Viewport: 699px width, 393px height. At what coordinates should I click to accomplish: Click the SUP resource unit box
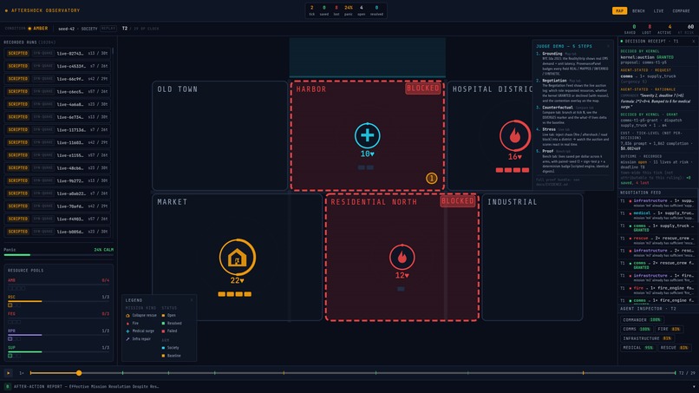click(10, 356)
